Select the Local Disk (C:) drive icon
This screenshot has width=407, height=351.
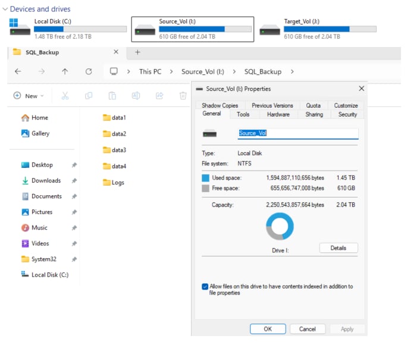[x=20, y=27]
